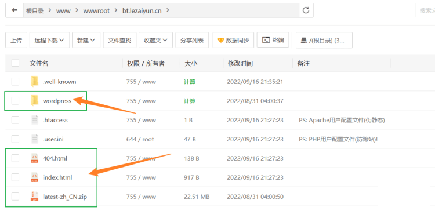Click the 备注 column header
Screen dimensions: 435x211
(x=303, y=63)
